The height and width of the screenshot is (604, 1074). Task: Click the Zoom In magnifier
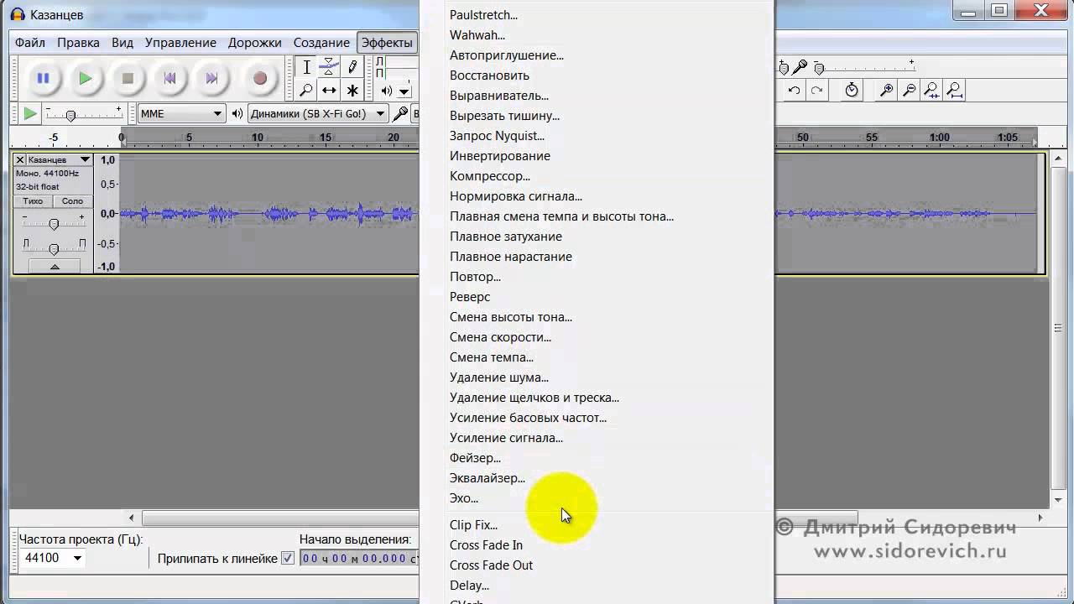[886, 90]
